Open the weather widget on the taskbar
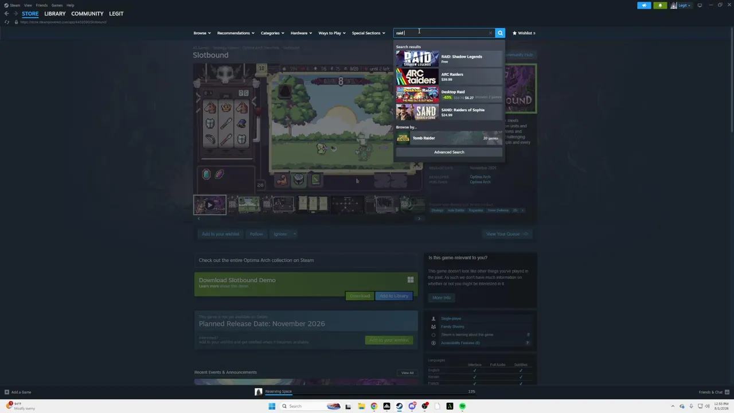Viewport: 734px width, 413px height. (x=21, y=406)
